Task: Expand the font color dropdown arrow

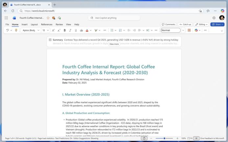Action: pyautogui.click(x=91, y=30)
